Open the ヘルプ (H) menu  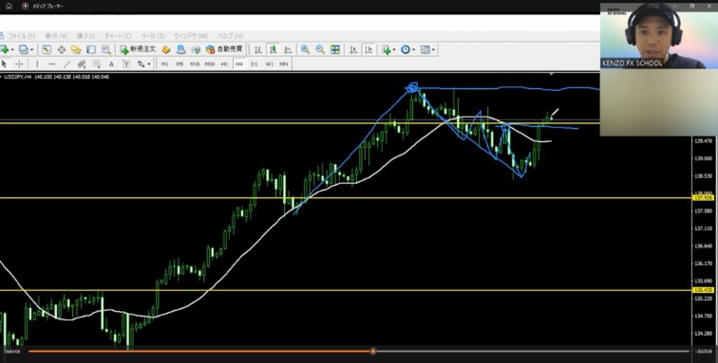pos(230,36)
